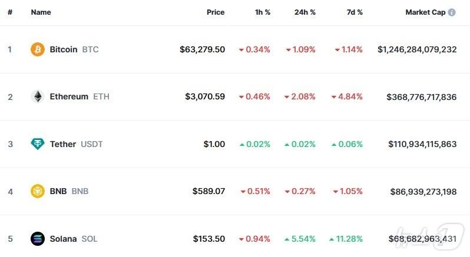Sort by the 24h % column header
Viewport: 470px width, 257px height.
point(304,12)
